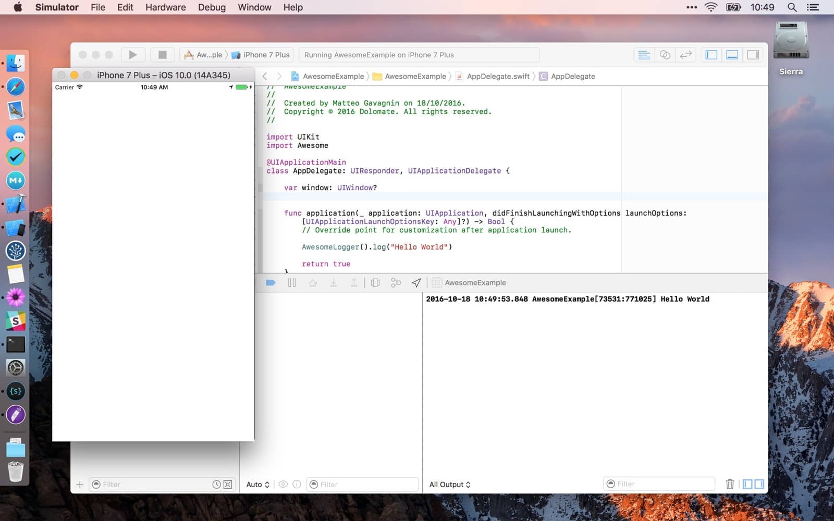
Task: Open the Debug View Hierarchy icon
Action: click(375, 283)
